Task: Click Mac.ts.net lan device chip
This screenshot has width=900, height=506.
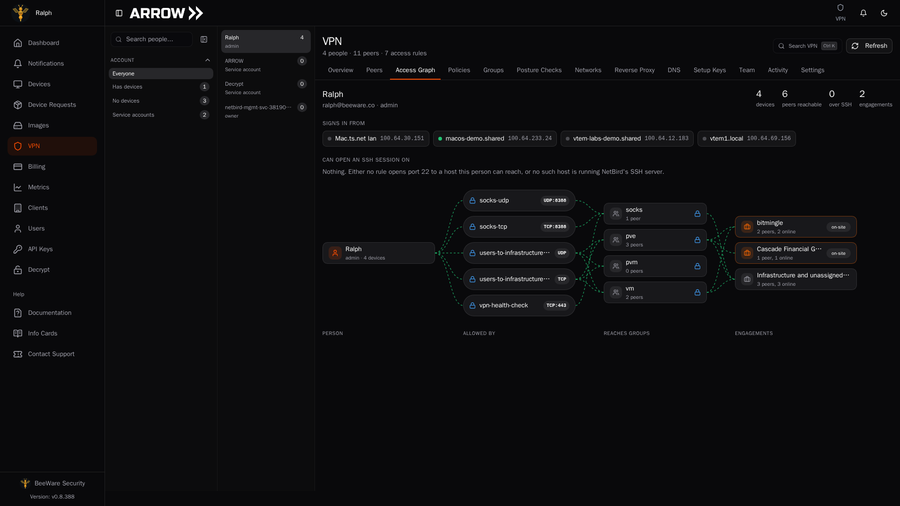Action: [375, 139]
